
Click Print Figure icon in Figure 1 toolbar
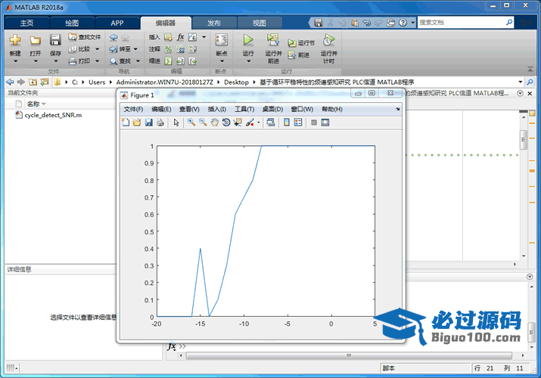[x=160, y=122]
